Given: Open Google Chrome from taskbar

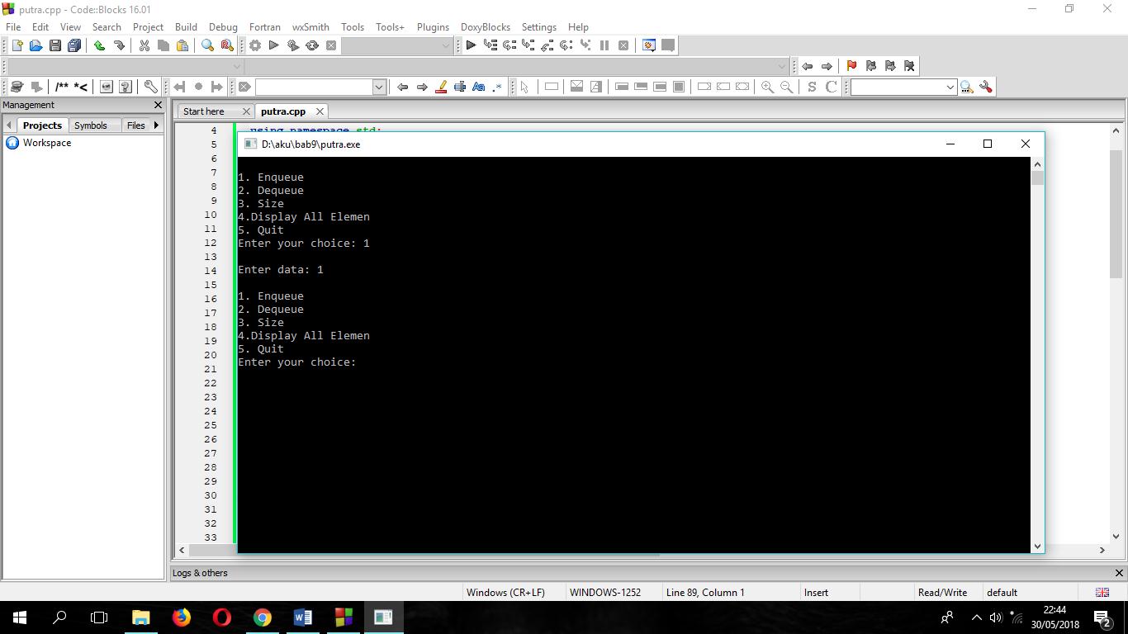Looking at the screenshot, I should [262, 617].
